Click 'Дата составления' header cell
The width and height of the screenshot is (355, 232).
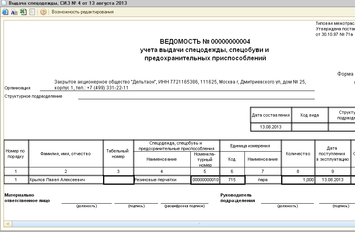271,115
